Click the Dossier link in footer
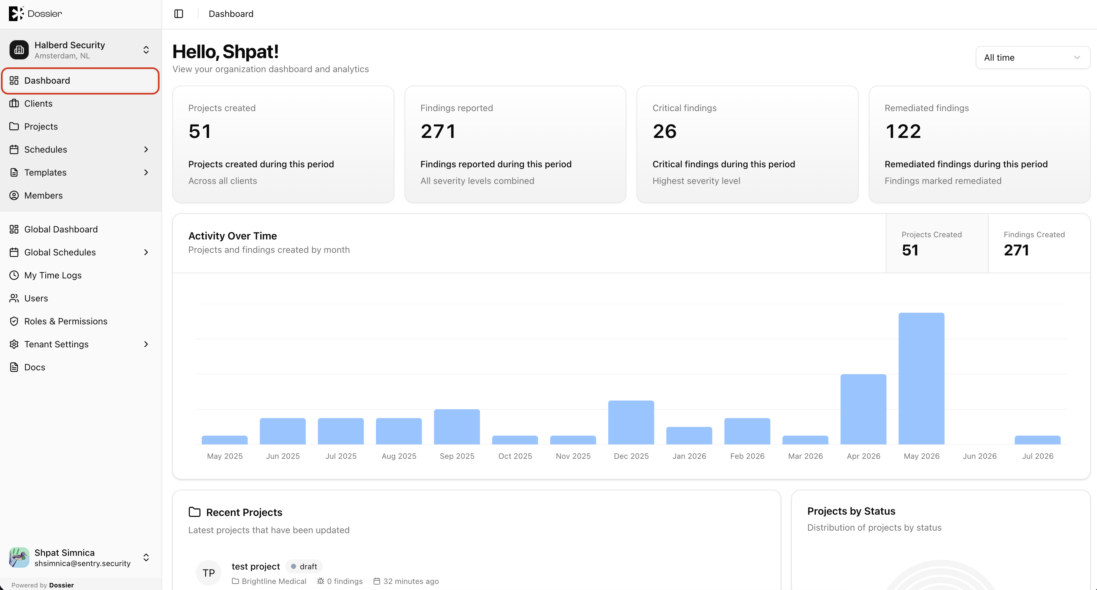The image size is (1097, 590). (61, 585)
